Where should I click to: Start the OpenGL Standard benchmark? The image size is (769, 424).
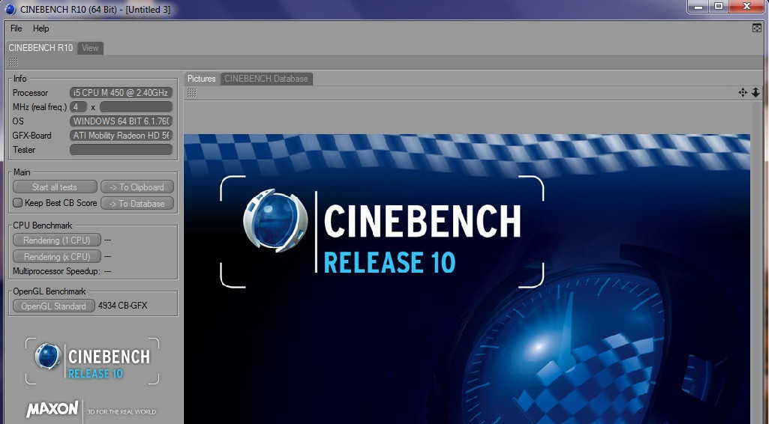[53, 306]
